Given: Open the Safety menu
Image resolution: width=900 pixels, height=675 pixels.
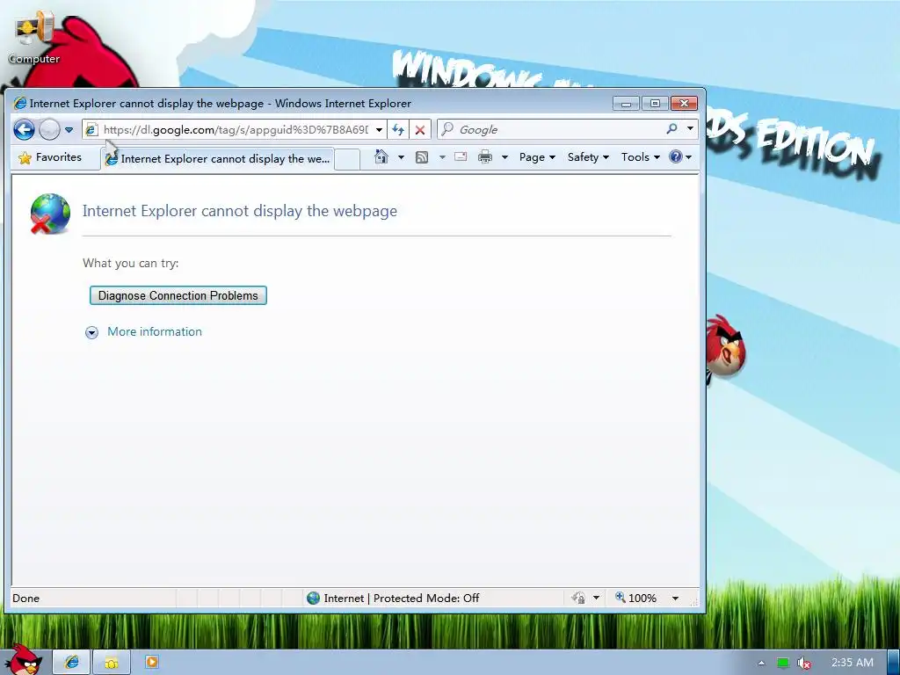Looking at the screenshot, I should tap(588, 157).
